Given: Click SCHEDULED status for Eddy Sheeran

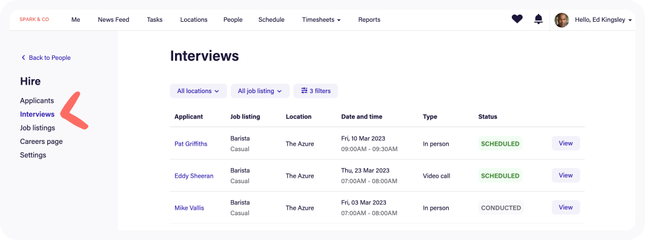Looking at the screenshot, I should point(500,175).
